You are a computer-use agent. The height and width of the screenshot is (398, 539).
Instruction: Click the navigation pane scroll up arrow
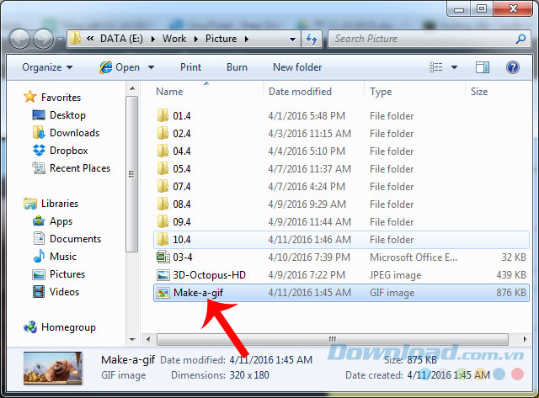click(132, 88)
